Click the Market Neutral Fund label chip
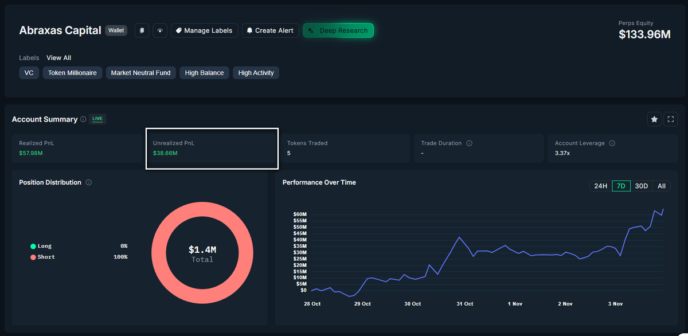 tap(140, 73)
